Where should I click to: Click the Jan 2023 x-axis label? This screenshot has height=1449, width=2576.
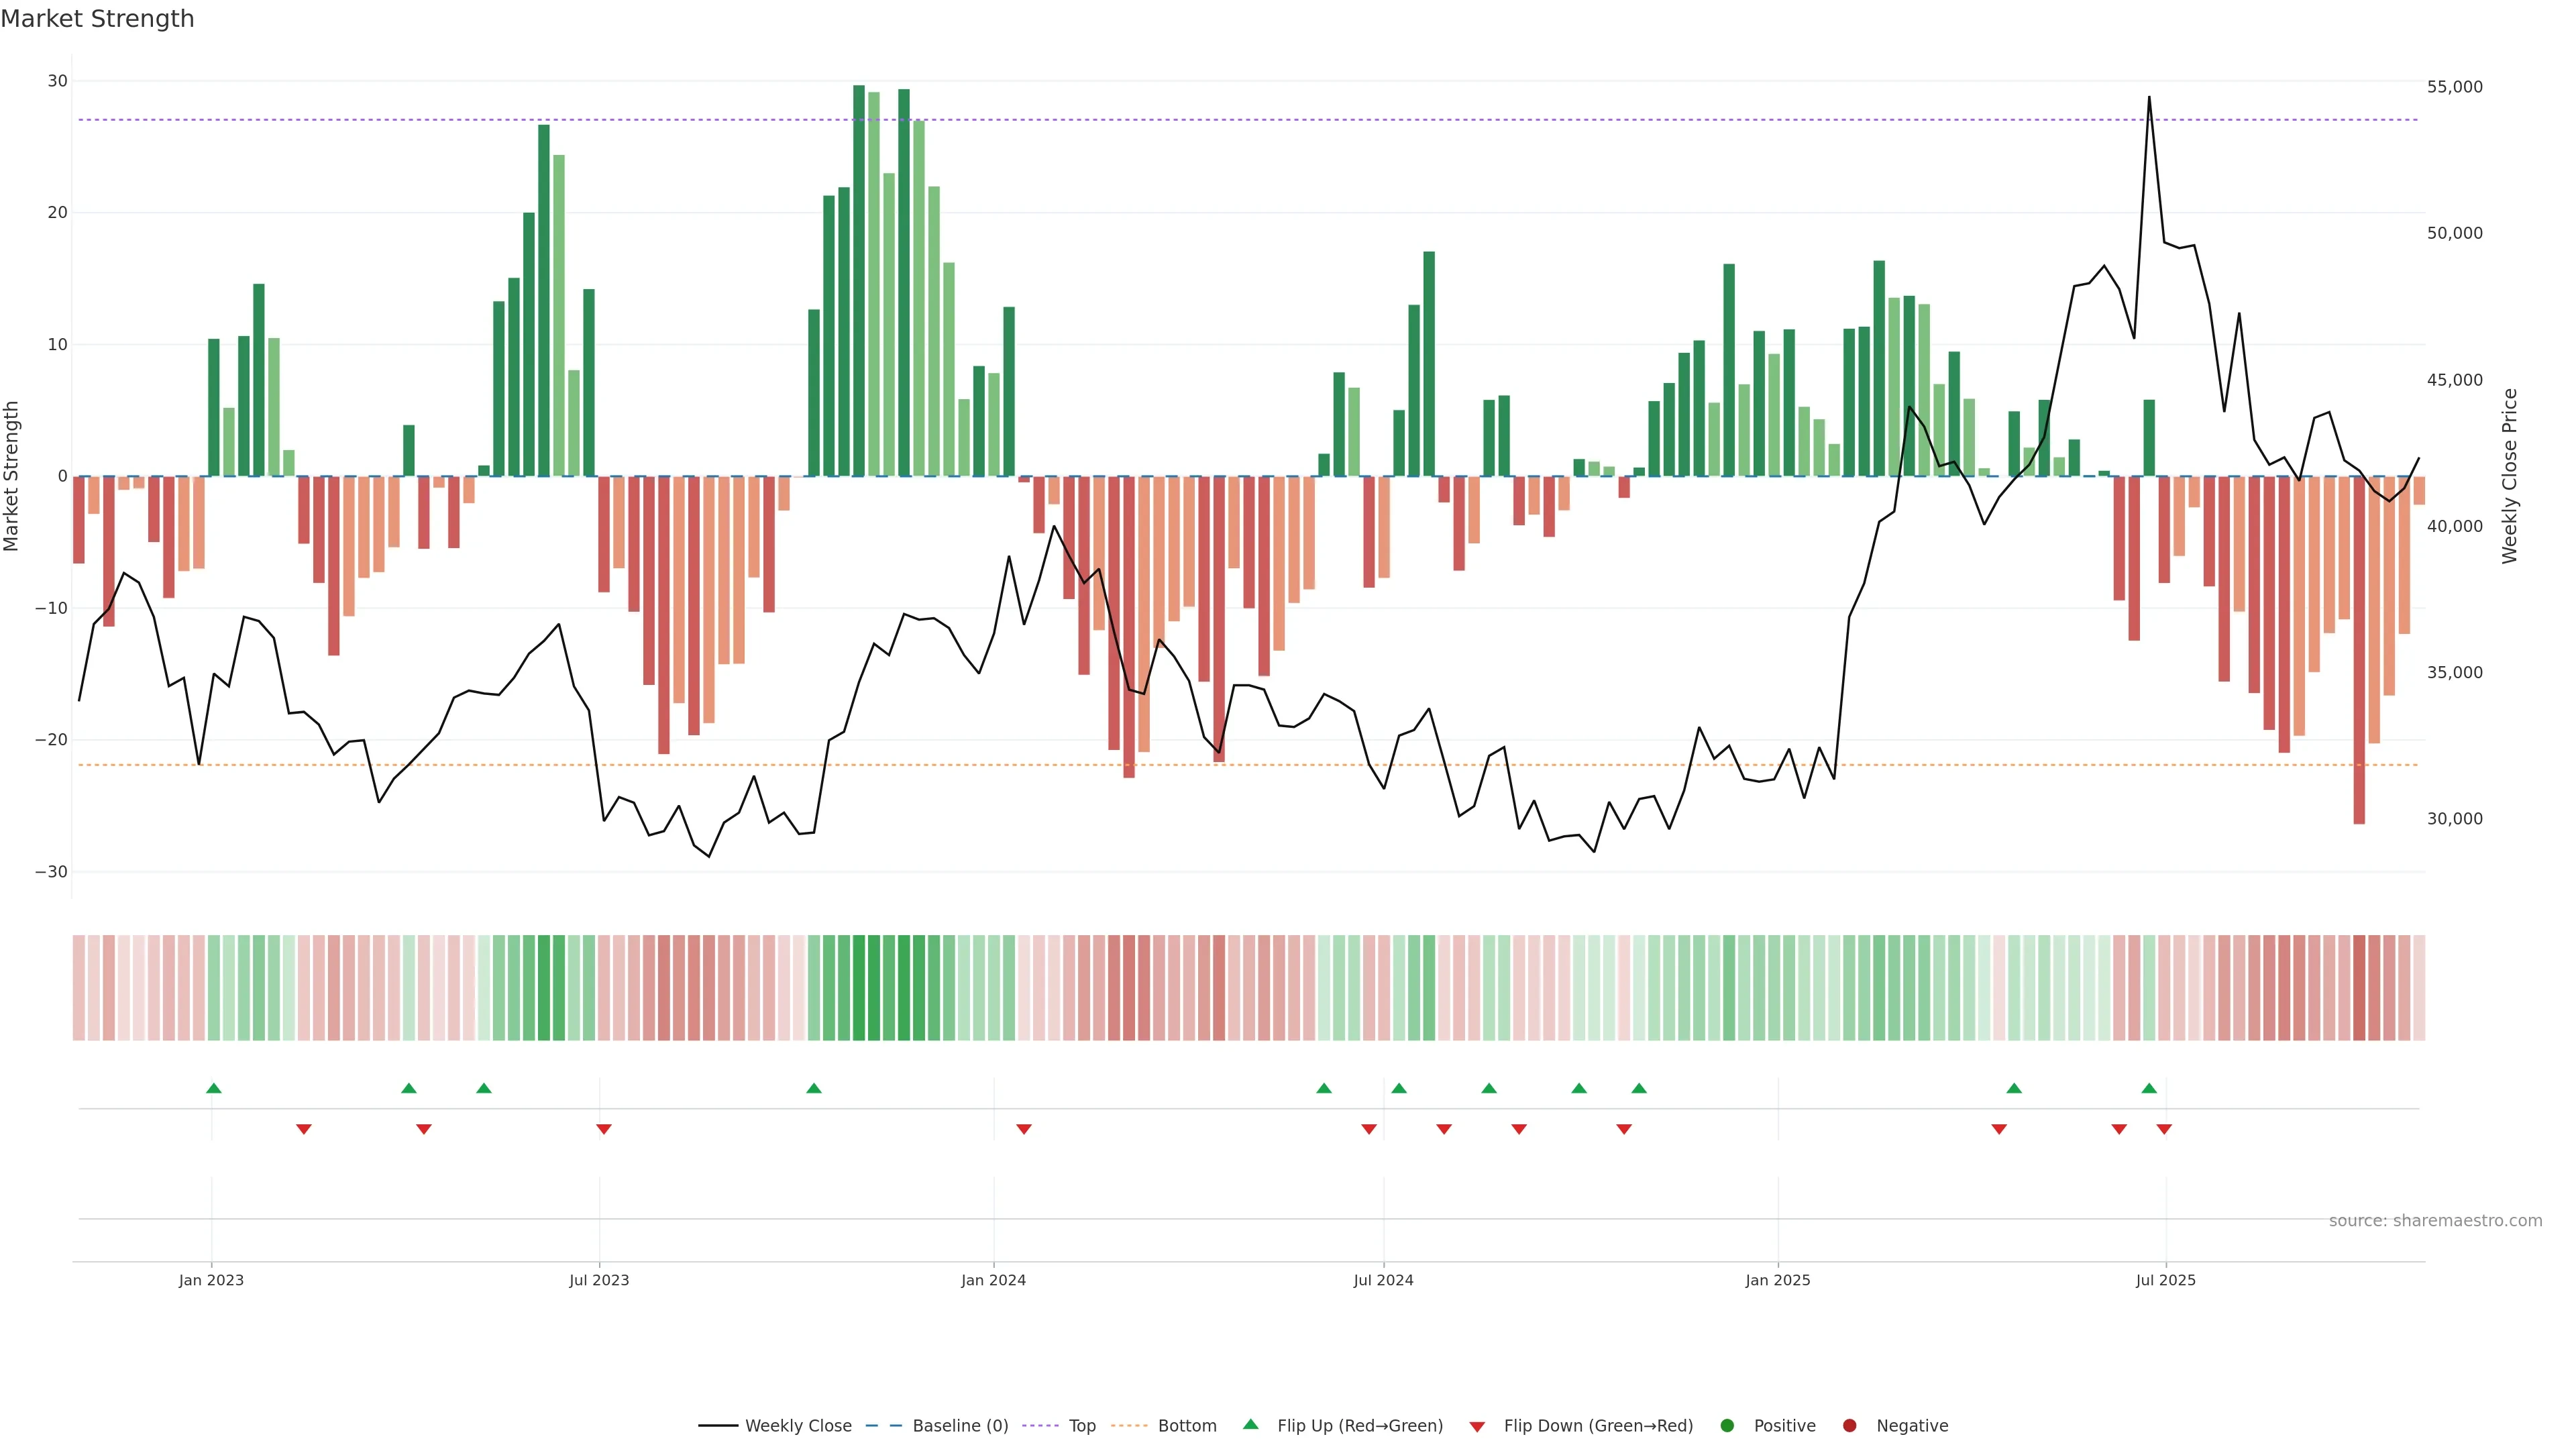point(211,1280)
